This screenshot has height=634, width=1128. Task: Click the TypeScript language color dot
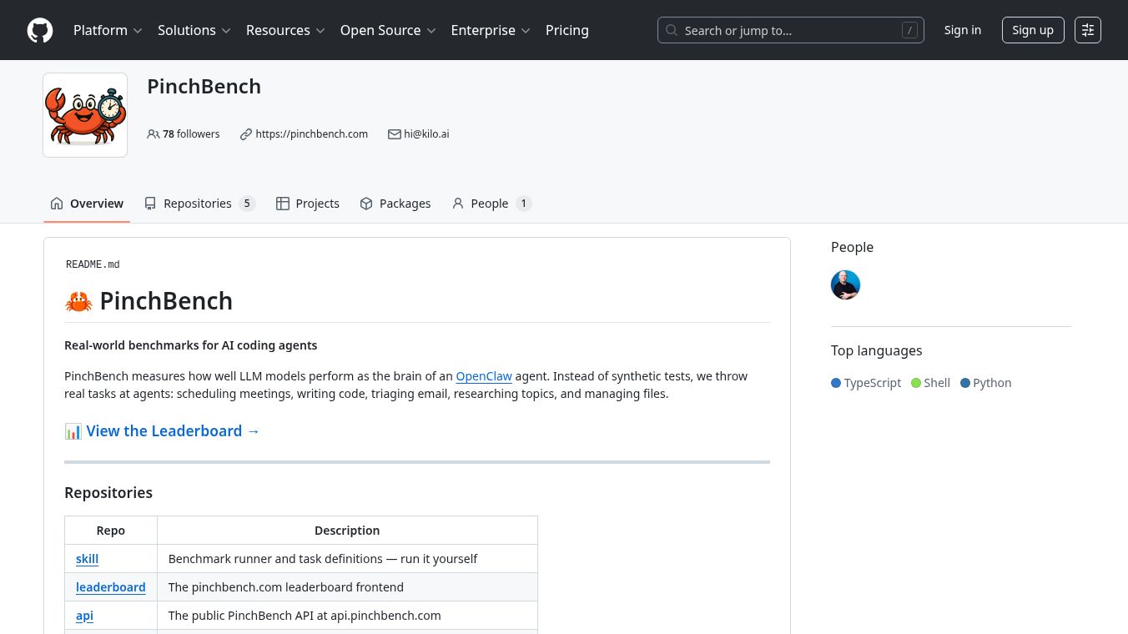[836, 383]
